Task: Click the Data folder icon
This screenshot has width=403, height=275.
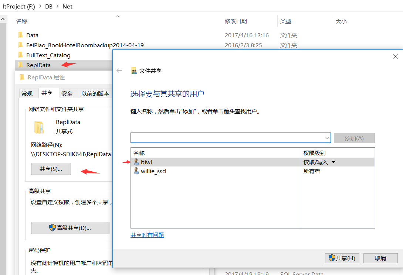Action: [x=20, y=35]
